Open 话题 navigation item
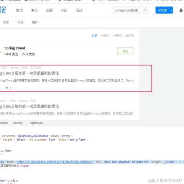Screen dimensions: 184x184 (x=49, y=10)
